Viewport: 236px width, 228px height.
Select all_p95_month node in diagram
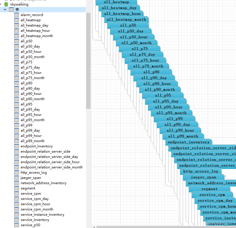click(x=171, y=113)
